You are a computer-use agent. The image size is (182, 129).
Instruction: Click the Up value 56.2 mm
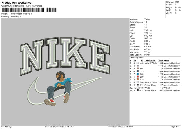tap(148, 36)
